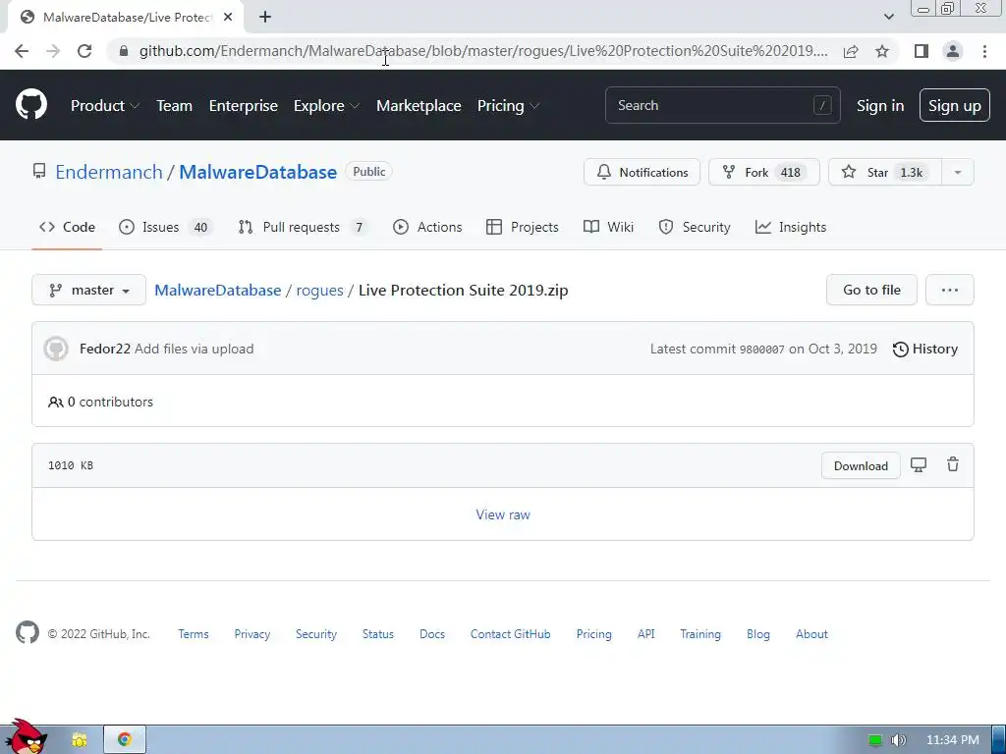1006x754 pixels.
Task: Click the delete file trash icon
Action: pos(953,464)
